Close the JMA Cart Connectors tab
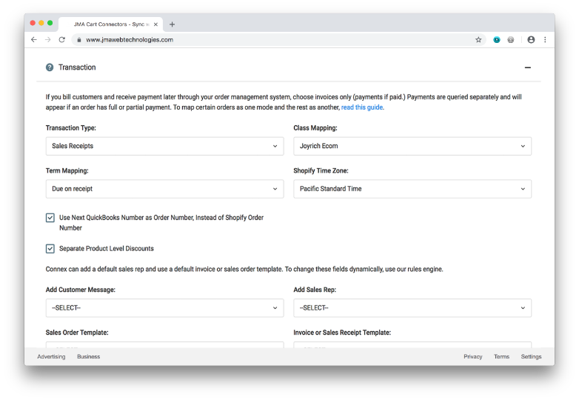579x400 pixels. [x=155, y=24]
